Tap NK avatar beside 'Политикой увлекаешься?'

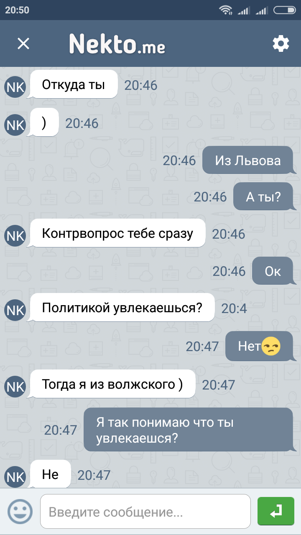[x=15, y=310]
